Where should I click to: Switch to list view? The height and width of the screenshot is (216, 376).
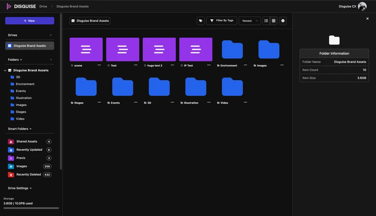click(x=266, y=21)
